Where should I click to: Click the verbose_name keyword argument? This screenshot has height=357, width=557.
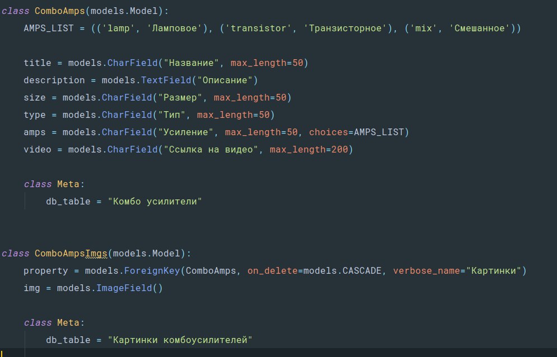pos(426,271)
